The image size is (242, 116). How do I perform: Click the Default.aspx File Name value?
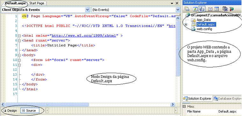[x=227, y=112]
